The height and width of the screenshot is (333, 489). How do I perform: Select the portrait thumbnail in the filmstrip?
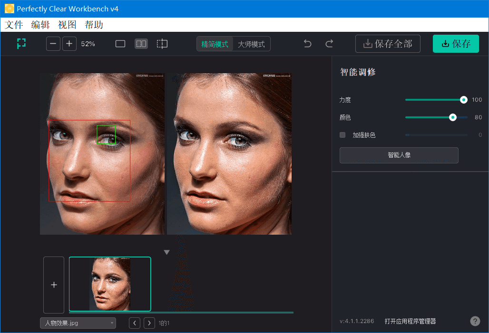pos(110,284)
